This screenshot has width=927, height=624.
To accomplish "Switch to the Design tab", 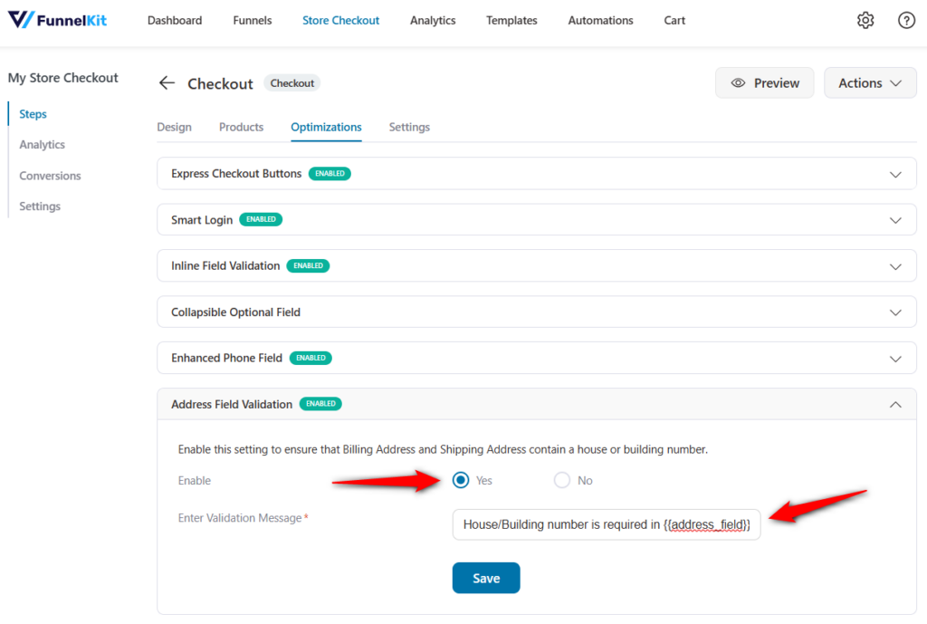I will (174, 127).
